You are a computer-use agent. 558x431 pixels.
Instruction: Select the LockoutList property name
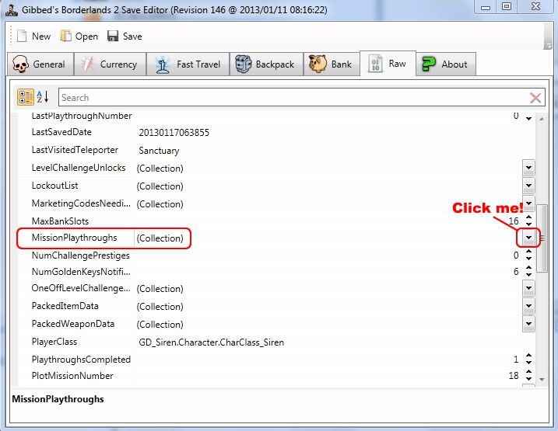[x=54, y=186]
